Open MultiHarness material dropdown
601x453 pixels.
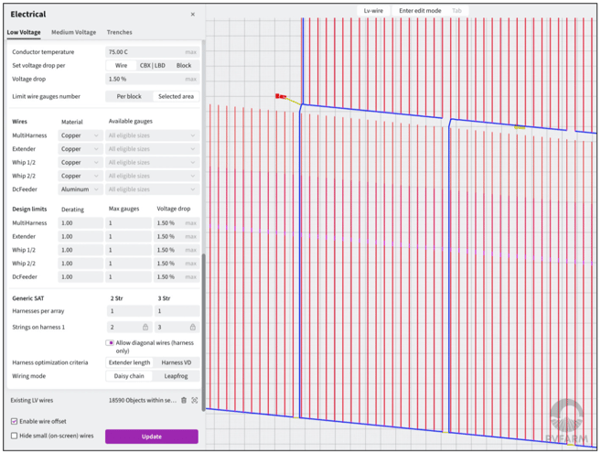tap(80, 135)
